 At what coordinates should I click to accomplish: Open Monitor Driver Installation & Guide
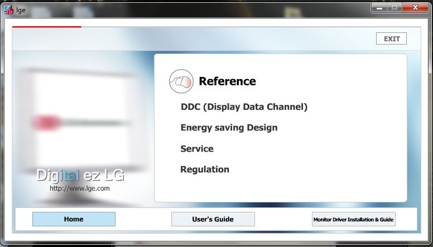coord(353,220)
